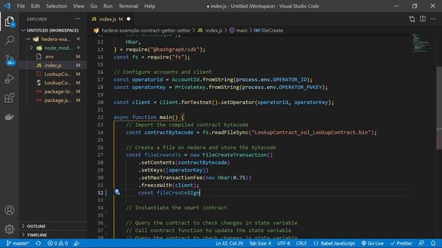Click Ln 32, Col 29 position indicator
This screenshot has width=442, height=248.
point(229,243)
